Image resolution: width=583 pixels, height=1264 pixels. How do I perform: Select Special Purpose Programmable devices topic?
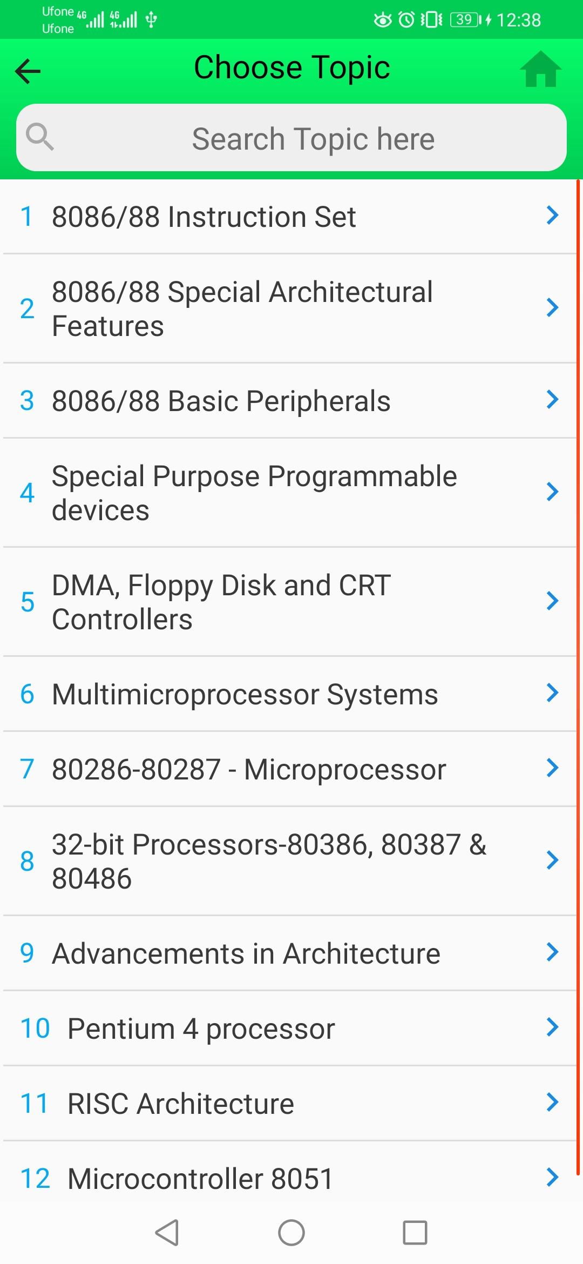(254, 493)
